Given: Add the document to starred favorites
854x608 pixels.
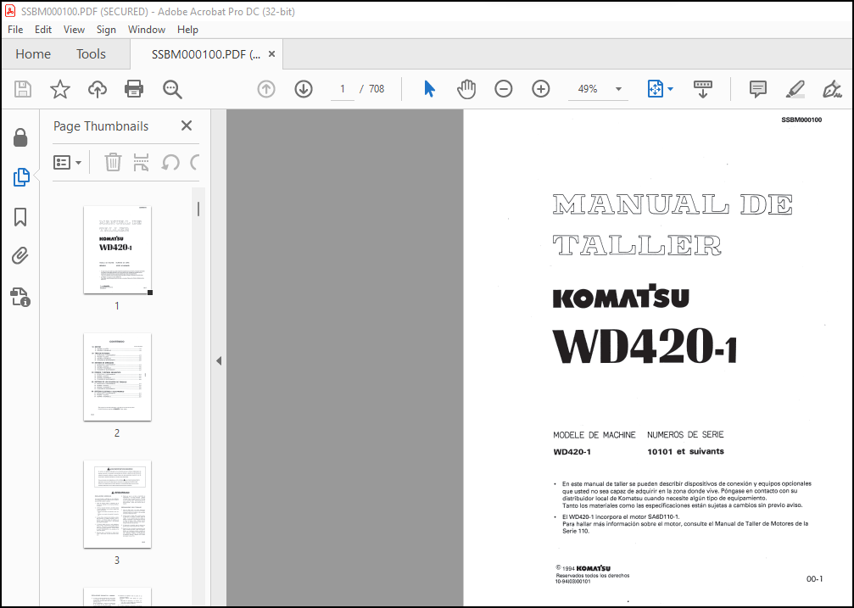Looking at the screenshot, I should tap(60, 89).
